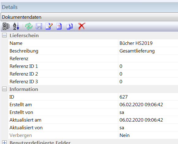
Task: Select the Verbergen value Nein
Action: click(148, 135)
